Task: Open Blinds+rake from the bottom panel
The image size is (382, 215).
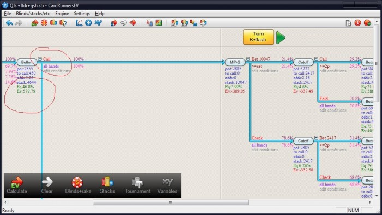Action: point(78,186)
